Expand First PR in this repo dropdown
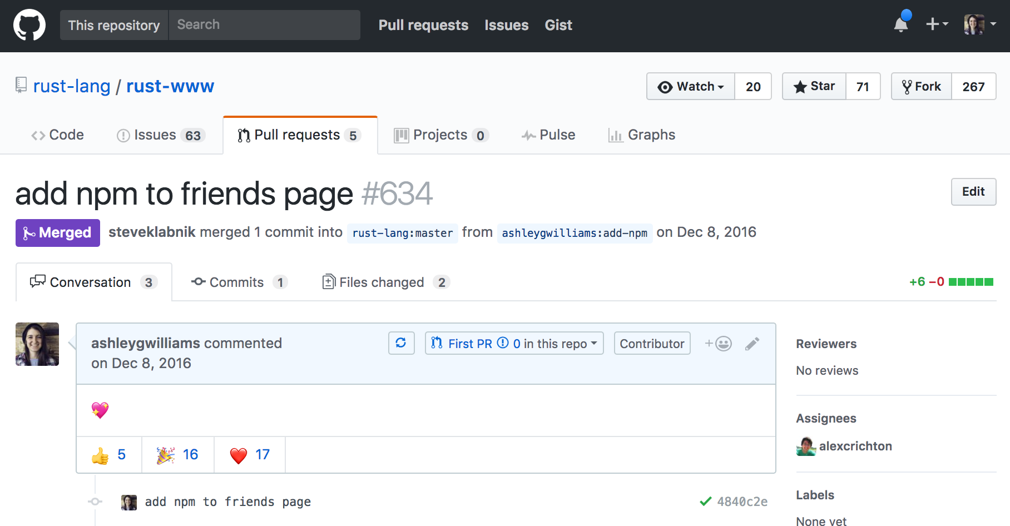Screen dimensions: 1010x526 514,343
